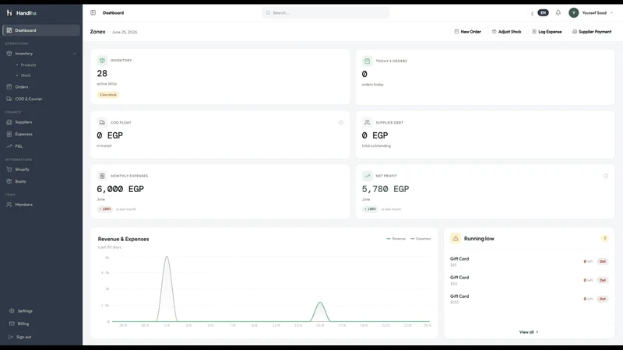Click the Zonex store name
The width and height of the screenshot is (623, 350).
coord(98,32)
